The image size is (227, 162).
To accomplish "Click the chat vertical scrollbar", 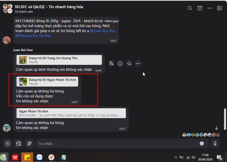I will click(x=225, y=119).
